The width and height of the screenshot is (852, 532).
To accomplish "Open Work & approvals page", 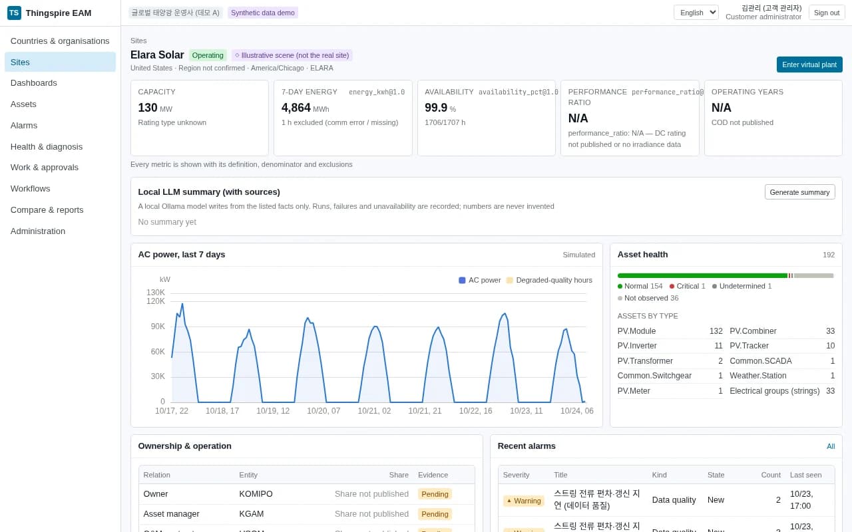I will (x=60, y=167).
